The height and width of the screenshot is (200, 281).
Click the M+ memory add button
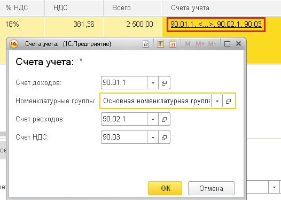pyautogui.click(x=200, y=44)
